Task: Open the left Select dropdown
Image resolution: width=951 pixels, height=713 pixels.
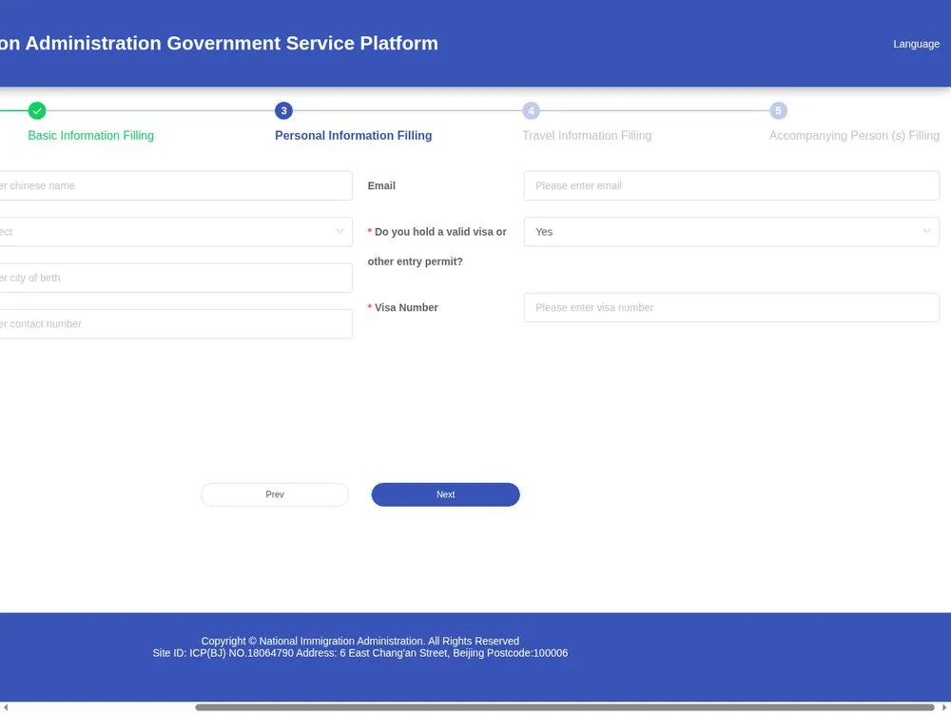Action: (x=175, y=232)
